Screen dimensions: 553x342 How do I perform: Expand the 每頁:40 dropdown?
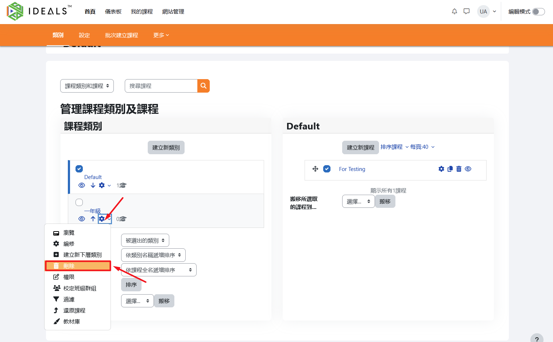click(422, 147)
